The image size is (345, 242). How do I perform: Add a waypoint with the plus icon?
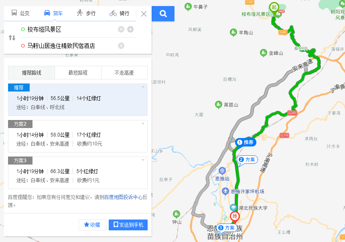(x=130, y=29)
